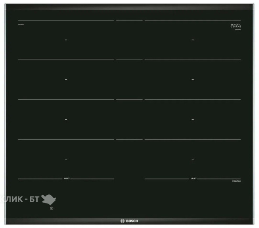Click the BOSCH brand name text
The height and width of the screenshot is (228, 259).
coord(132,221)
